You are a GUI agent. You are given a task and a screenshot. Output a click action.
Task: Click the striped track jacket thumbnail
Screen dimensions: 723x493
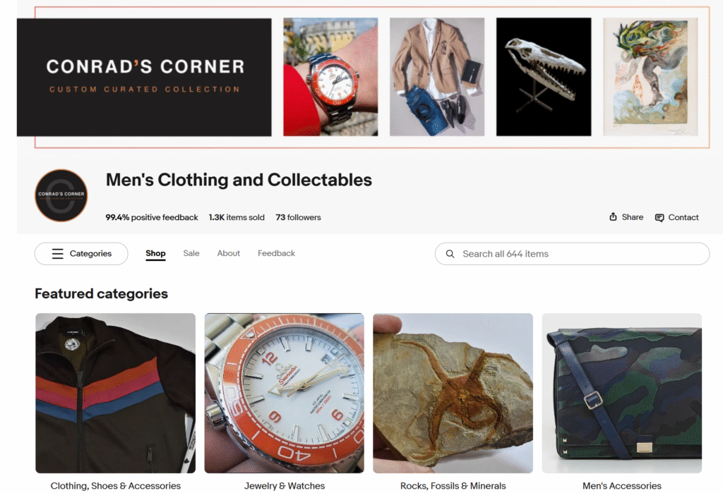coord(115,393)
